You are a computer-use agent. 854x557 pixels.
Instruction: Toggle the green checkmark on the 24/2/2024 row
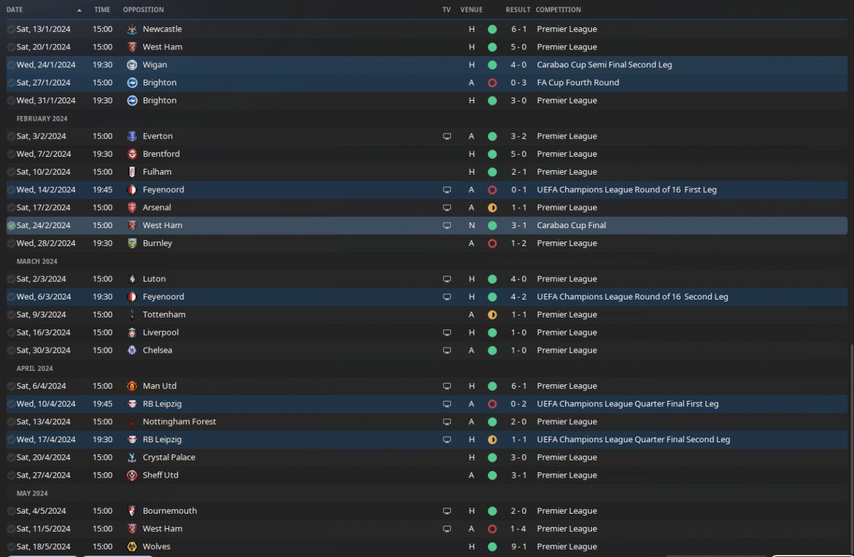(x=11, y=225)
